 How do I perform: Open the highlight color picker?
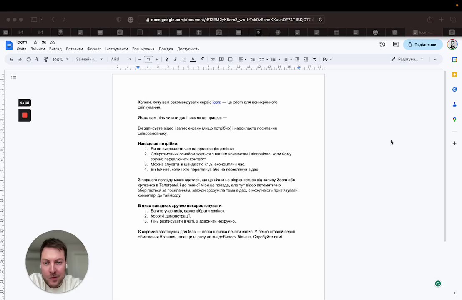click(202, 60)
